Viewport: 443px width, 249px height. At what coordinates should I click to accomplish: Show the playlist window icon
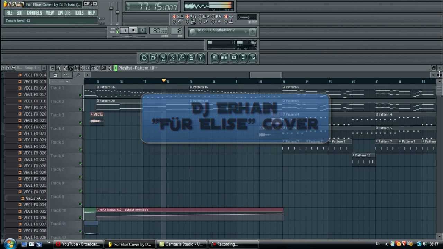click(215, 58)
